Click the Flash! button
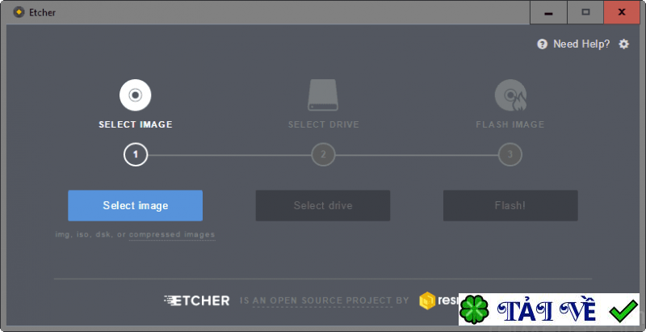This screenshot has width=646, height=332. [510, 205]
